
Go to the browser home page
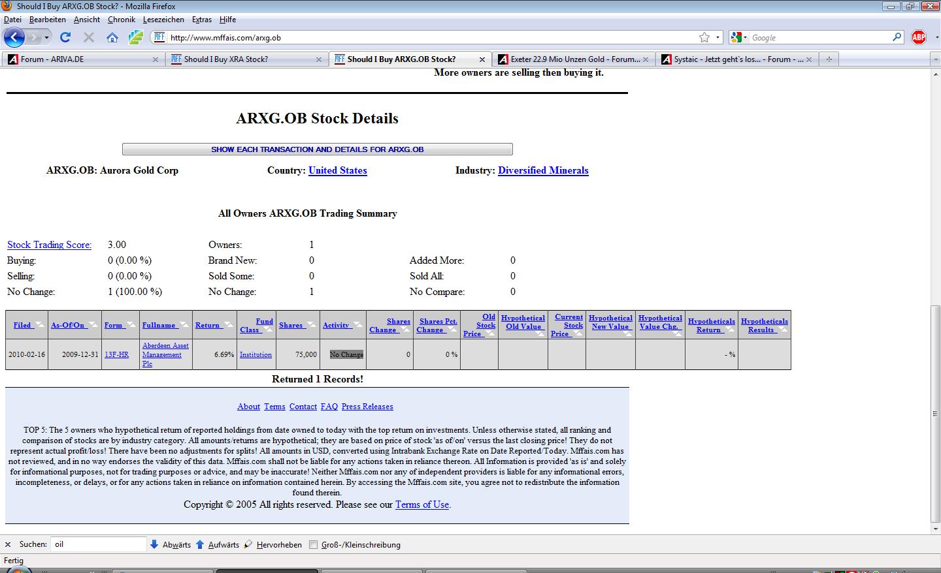coord(112,37)
